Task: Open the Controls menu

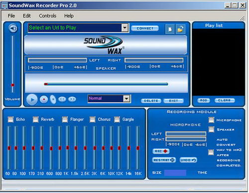Action: click(47, 16)
